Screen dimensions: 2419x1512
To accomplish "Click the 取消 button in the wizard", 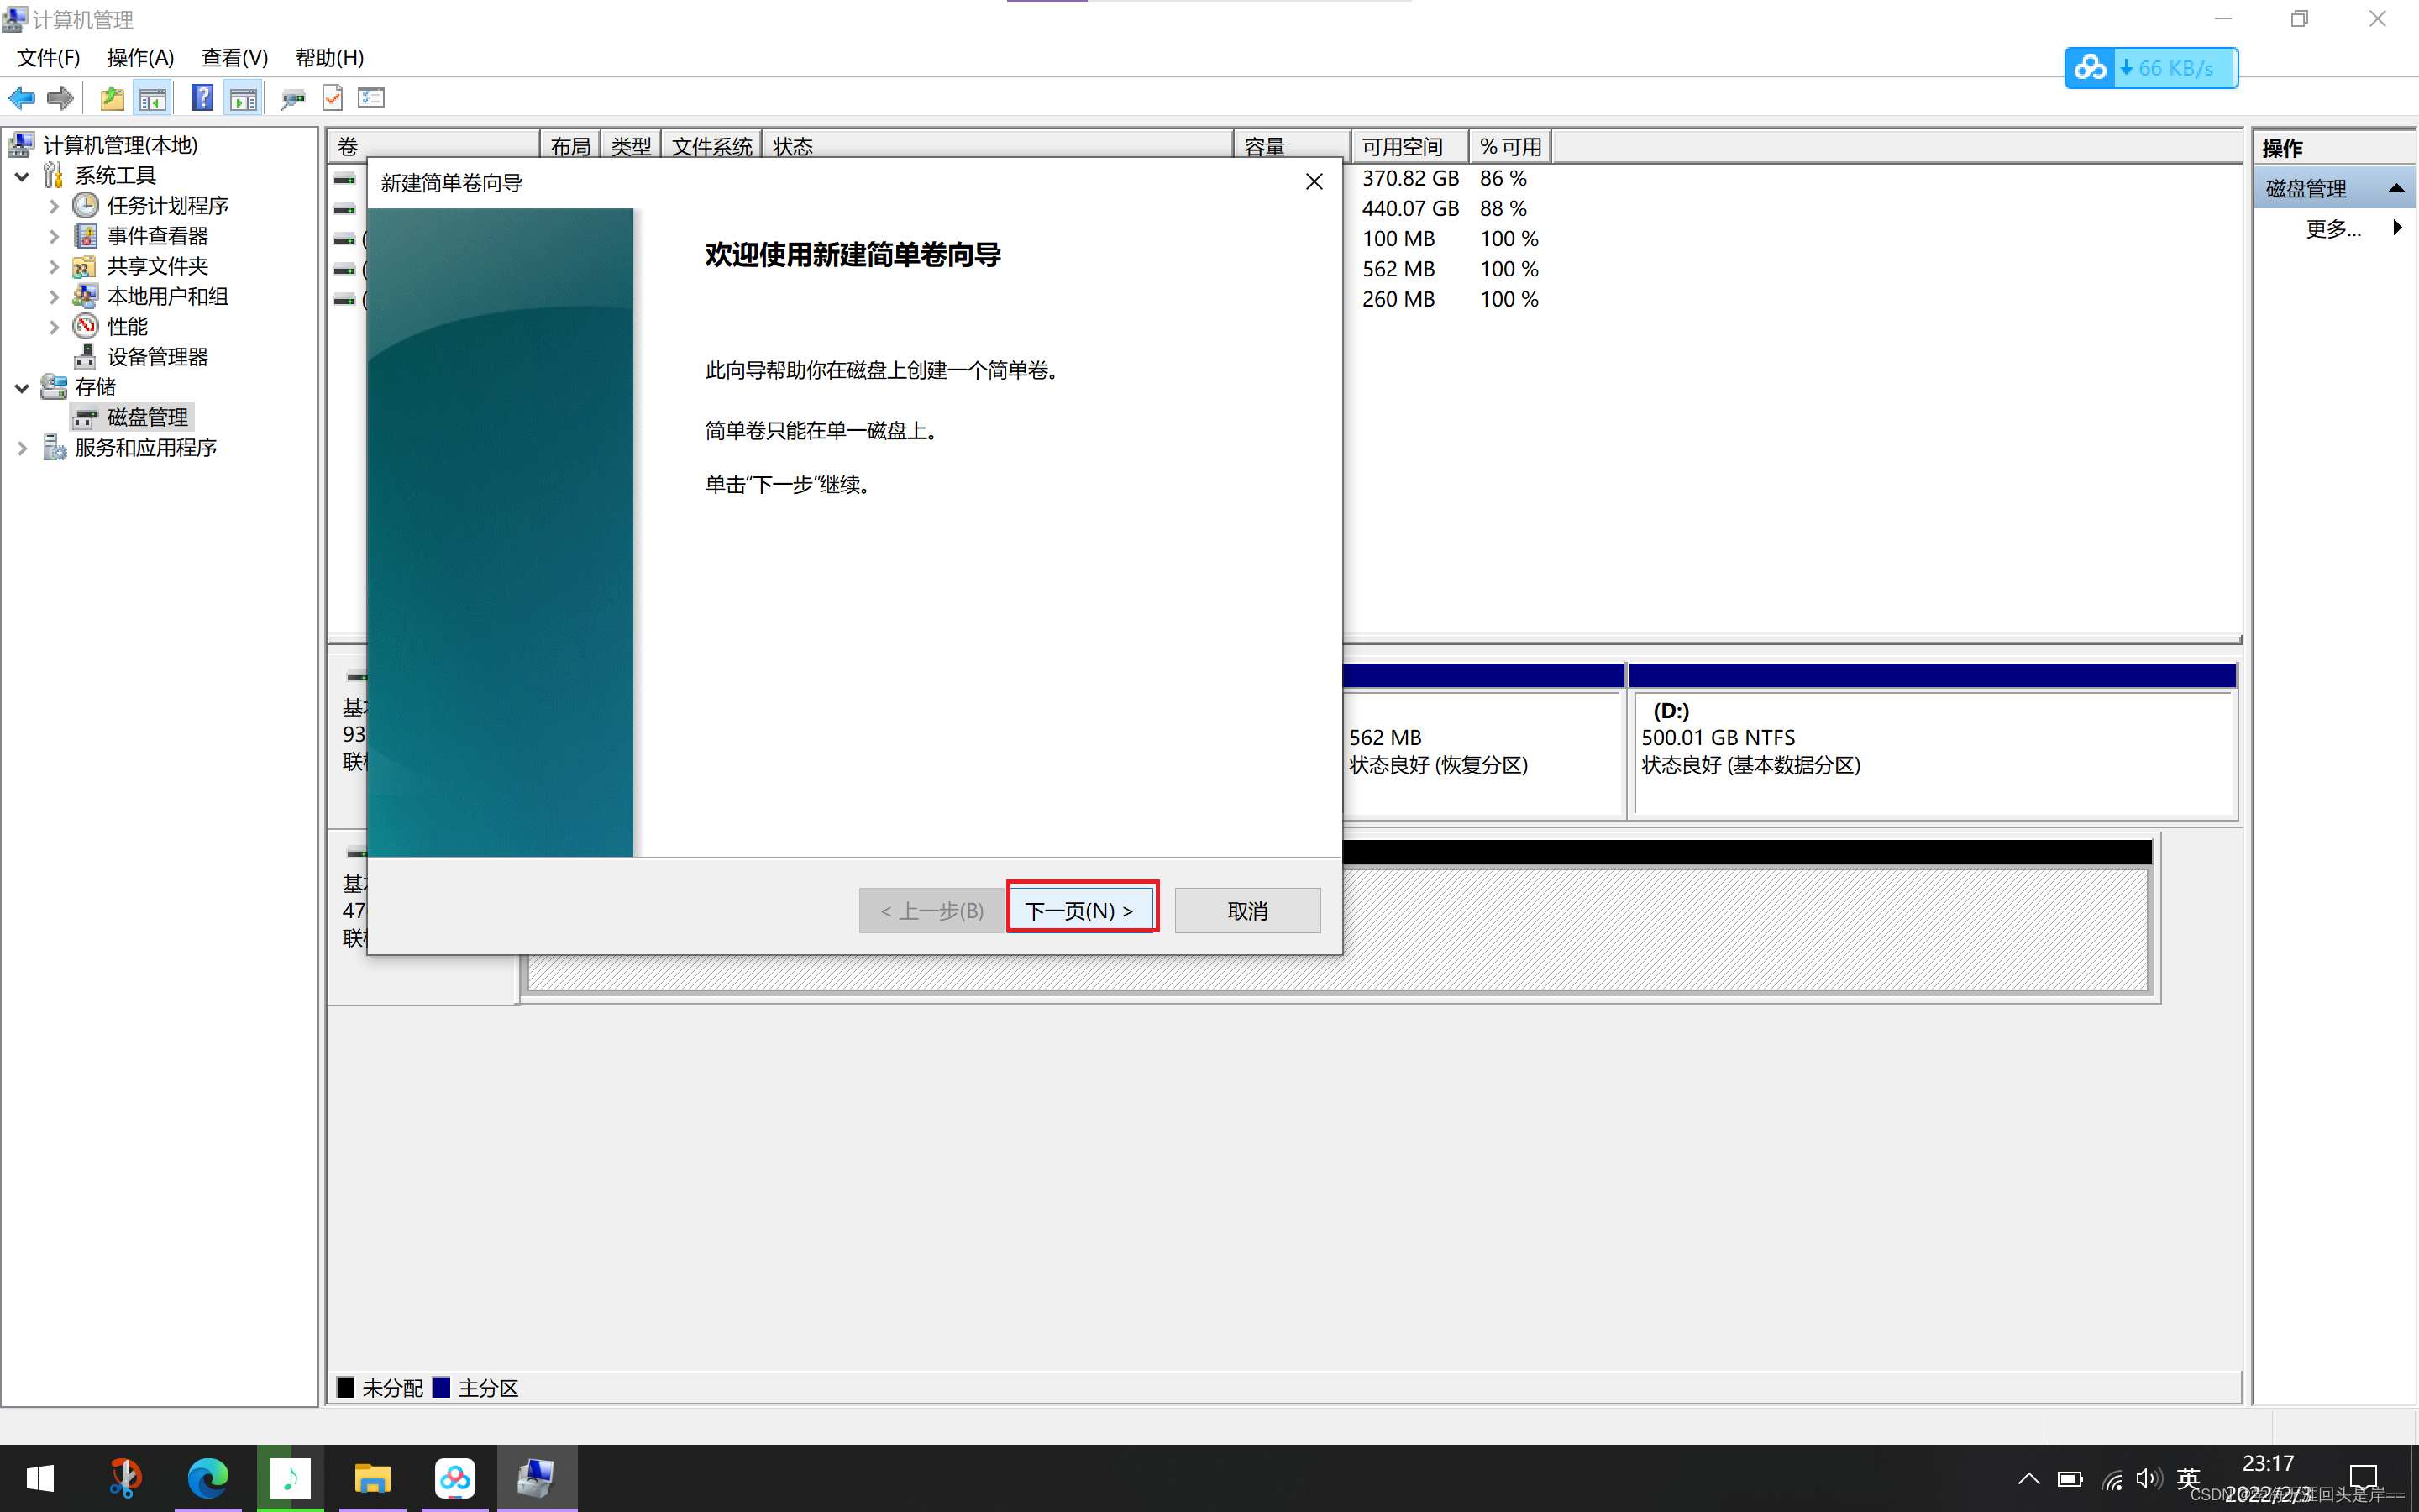I will tap(1246, 910).
